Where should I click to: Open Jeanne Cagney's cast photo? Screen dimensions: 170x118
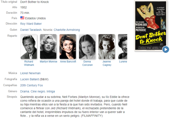coord(107,47)
